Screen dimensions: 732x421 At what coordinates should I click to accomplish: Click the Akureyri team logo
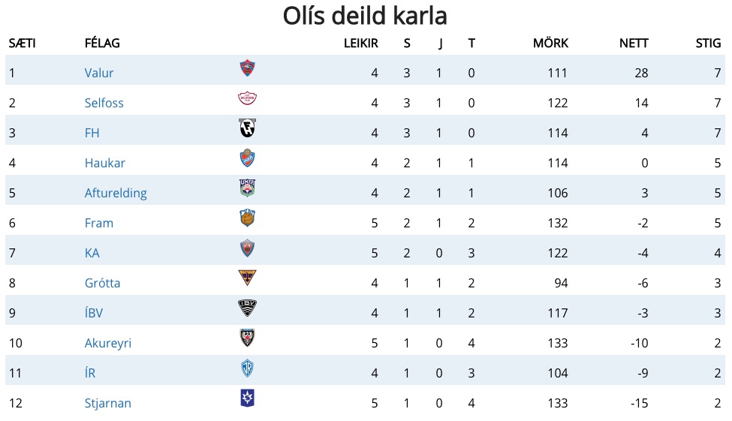coord(247,338)
